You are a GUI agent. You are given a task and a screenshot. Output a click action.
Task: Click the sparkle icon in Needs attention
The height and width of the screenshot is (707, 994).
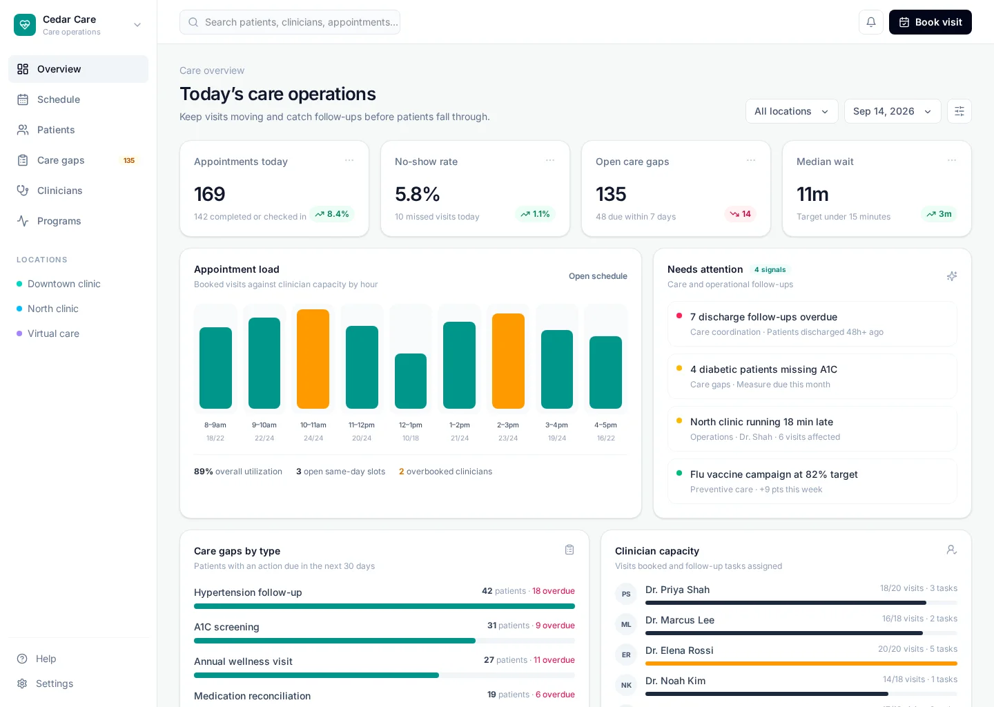[x=952, y=276]
